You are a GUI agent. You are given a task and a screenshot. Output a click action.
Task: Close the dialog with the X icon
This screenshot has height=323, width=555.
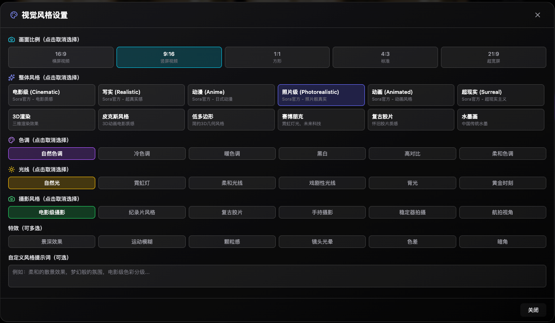[x=538, y=15]
